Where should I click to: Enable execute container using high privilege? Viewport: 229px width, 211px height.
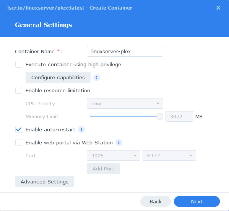pos(19,64)
